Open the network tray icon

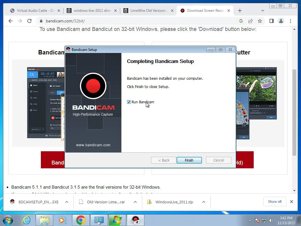tap(264, 220)
